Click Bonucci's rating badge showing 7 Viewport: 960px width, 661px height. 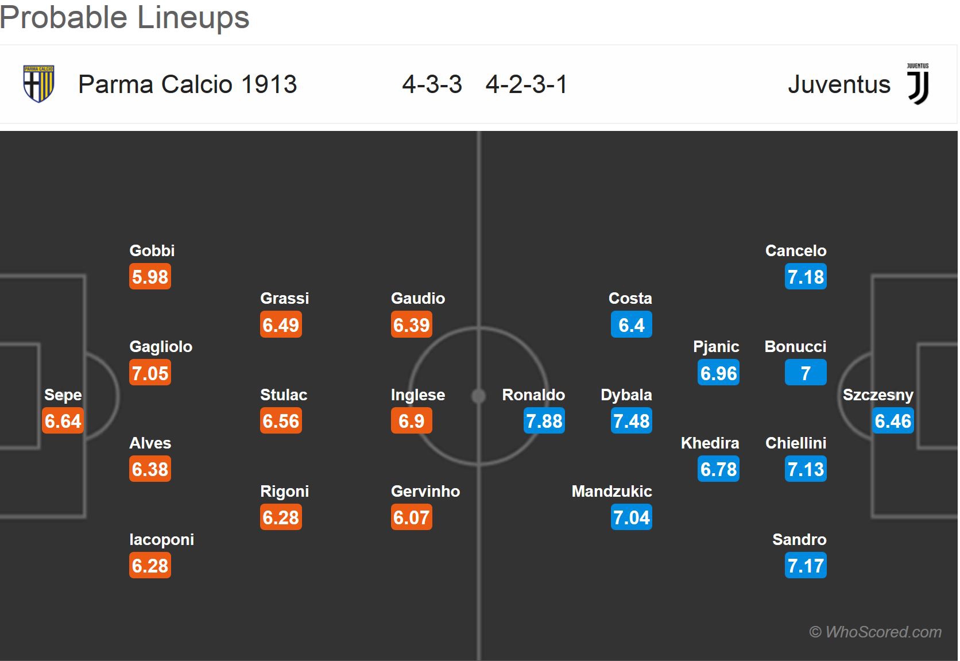pyautogui.click(x=806, y=373)
